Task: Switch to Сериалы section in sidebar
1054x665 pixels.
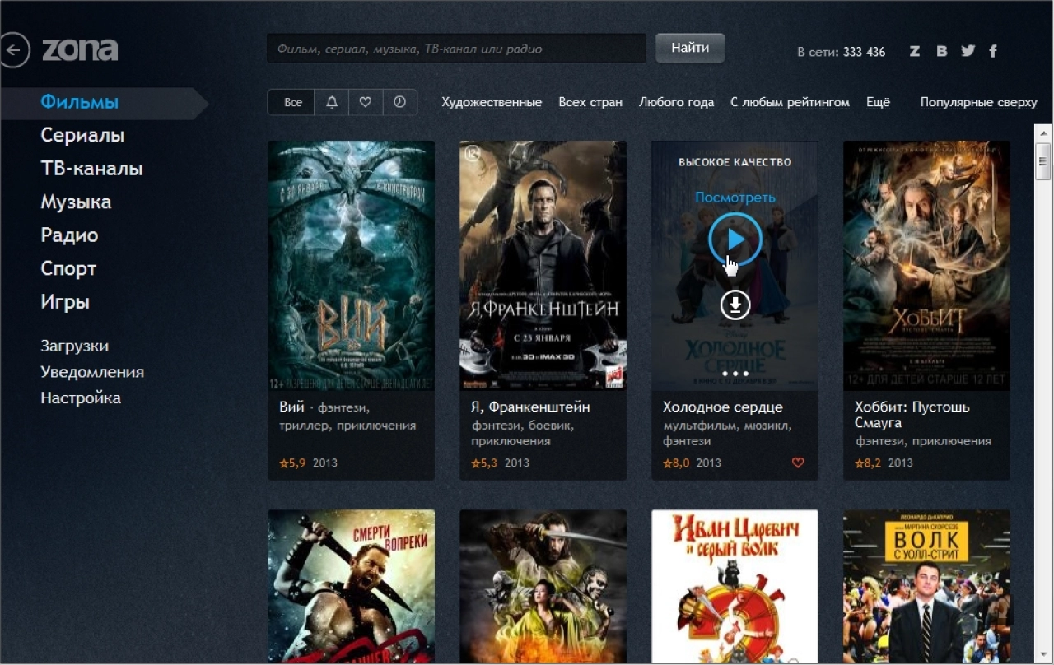Action: [x=82, y=135]
